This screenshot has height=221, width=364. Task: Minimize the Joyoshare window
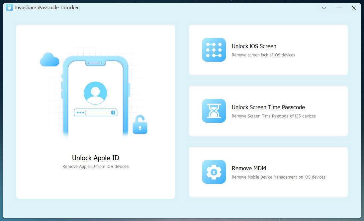point(339,8)
